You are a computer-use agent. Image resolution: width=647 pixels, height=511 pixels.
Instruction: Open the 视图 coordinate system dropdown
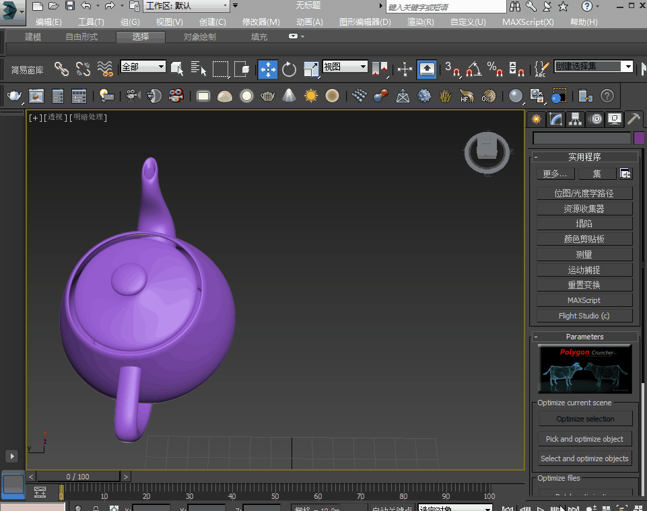(345, 67)
